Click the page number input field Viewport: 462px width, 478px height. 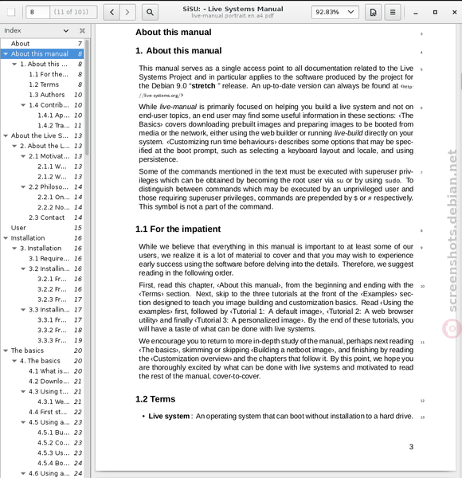[x=37, y=12]
